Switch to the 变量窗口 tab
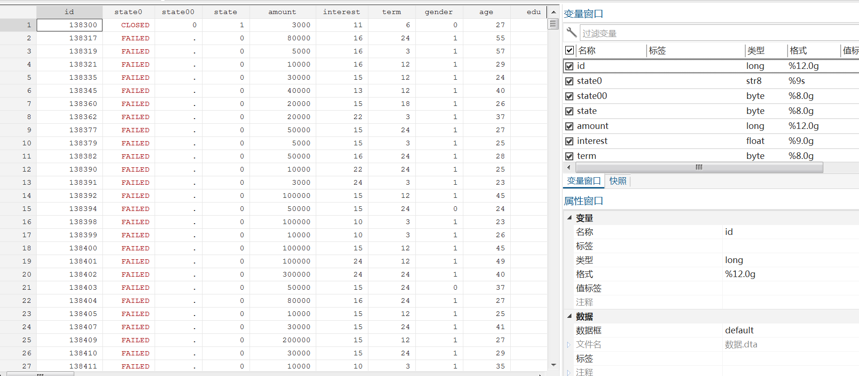Screen dimensions: 859x376 [584, 181]
